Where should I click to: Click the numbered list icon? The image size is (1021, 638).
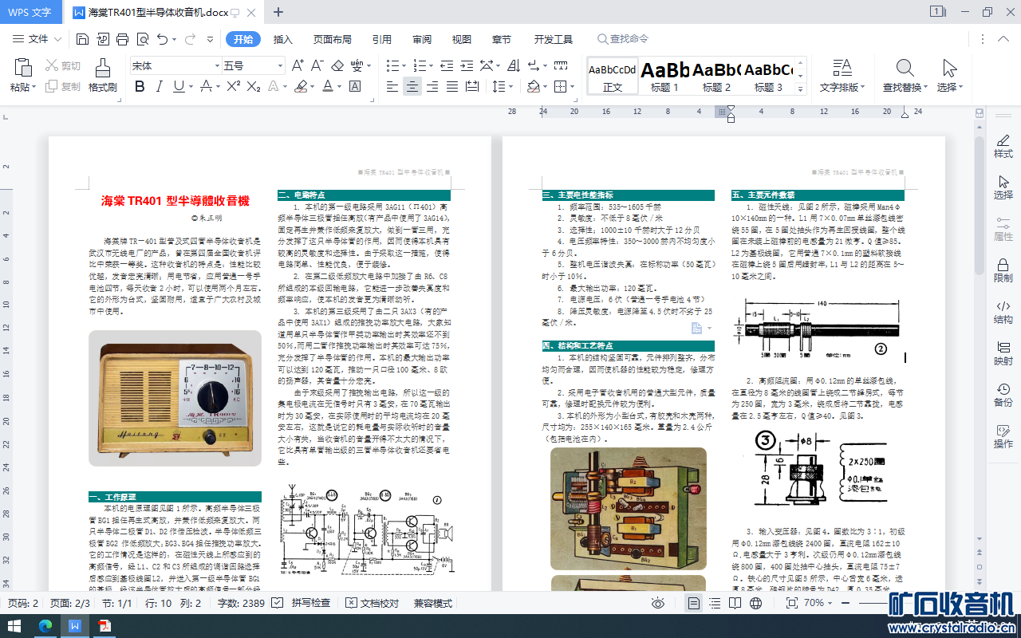tap(420, 65)
